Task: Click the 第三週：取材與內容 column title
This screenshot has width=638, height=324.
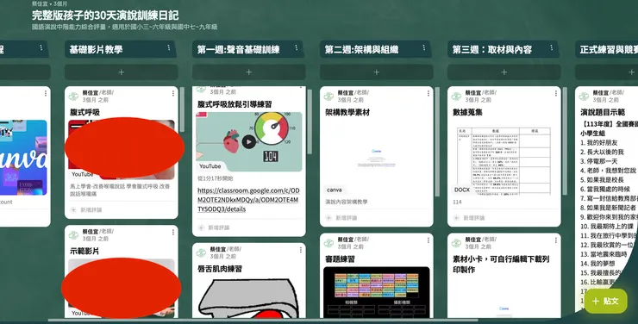Action: (492, 50)
